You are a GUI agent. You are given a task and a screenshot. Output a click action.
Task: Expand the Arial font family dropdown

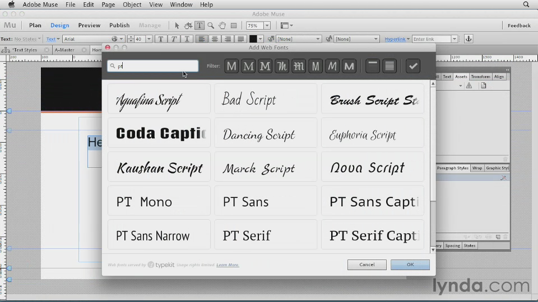click(x=122, y=39)
